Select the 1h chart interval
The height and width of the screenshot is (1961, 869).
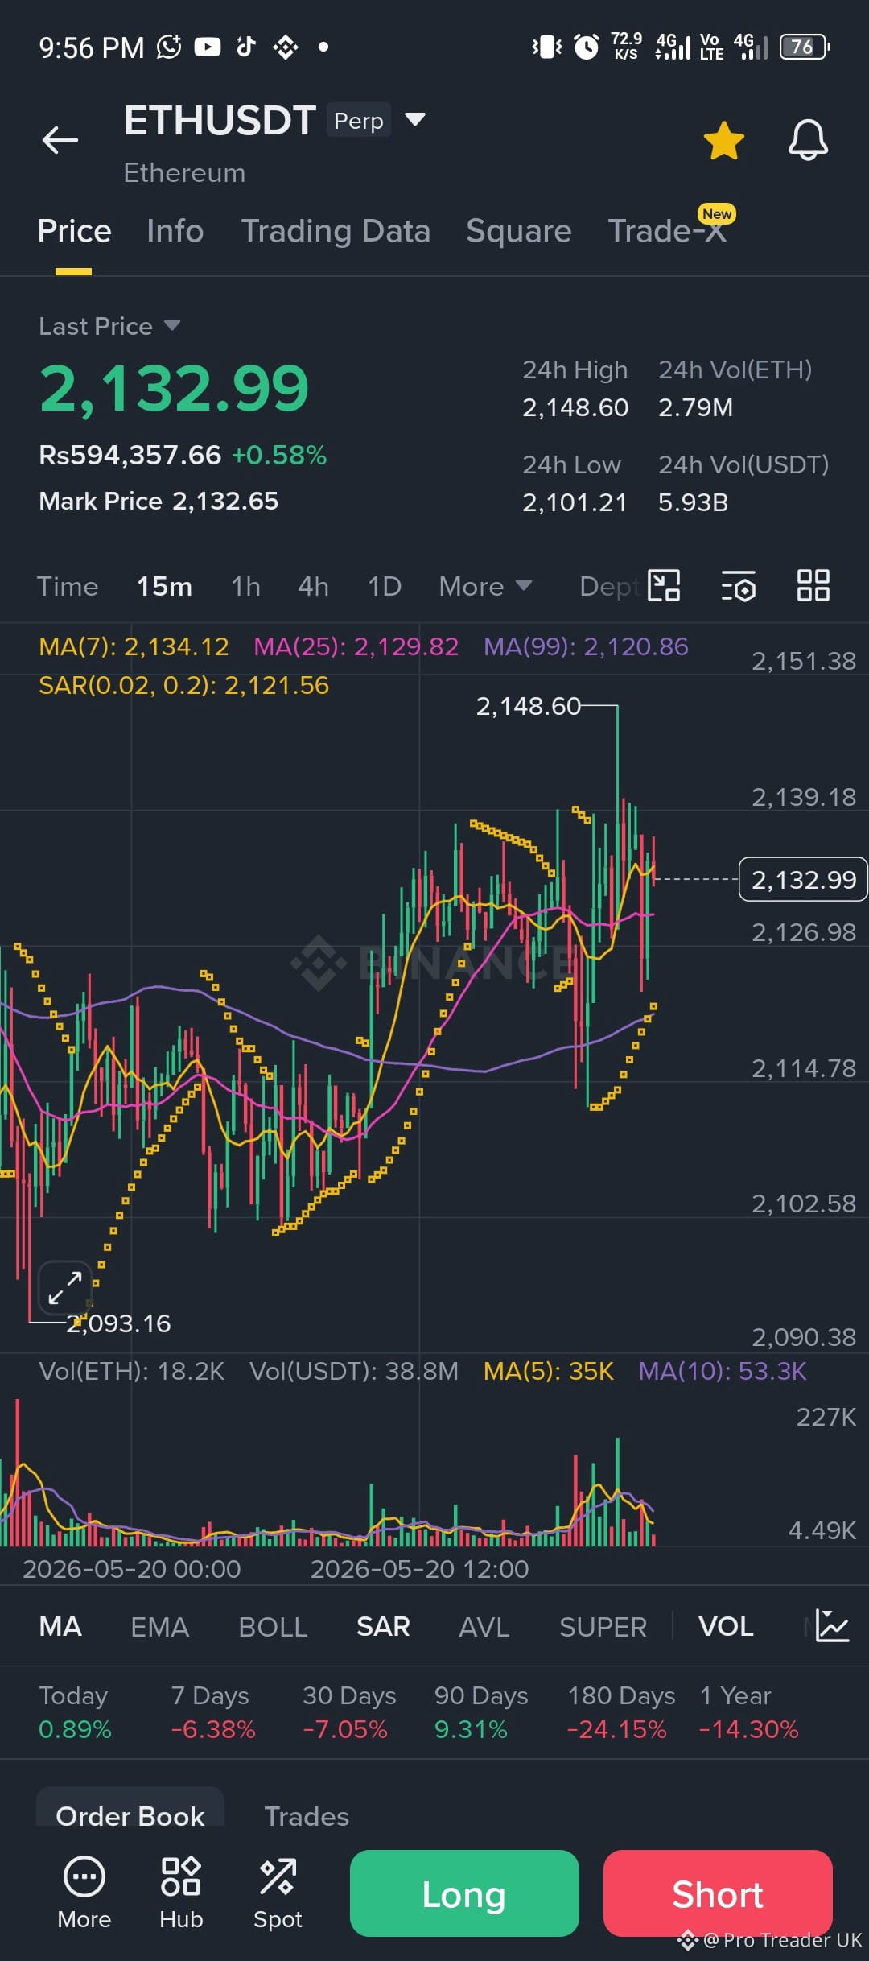(x=245, y=586)
